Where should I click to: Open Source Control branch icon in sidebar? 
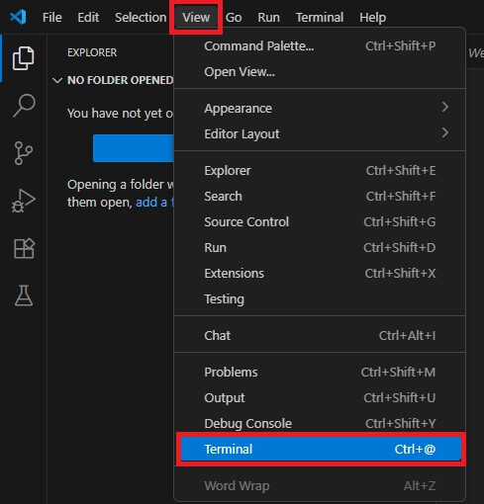(x=24, y=153)
